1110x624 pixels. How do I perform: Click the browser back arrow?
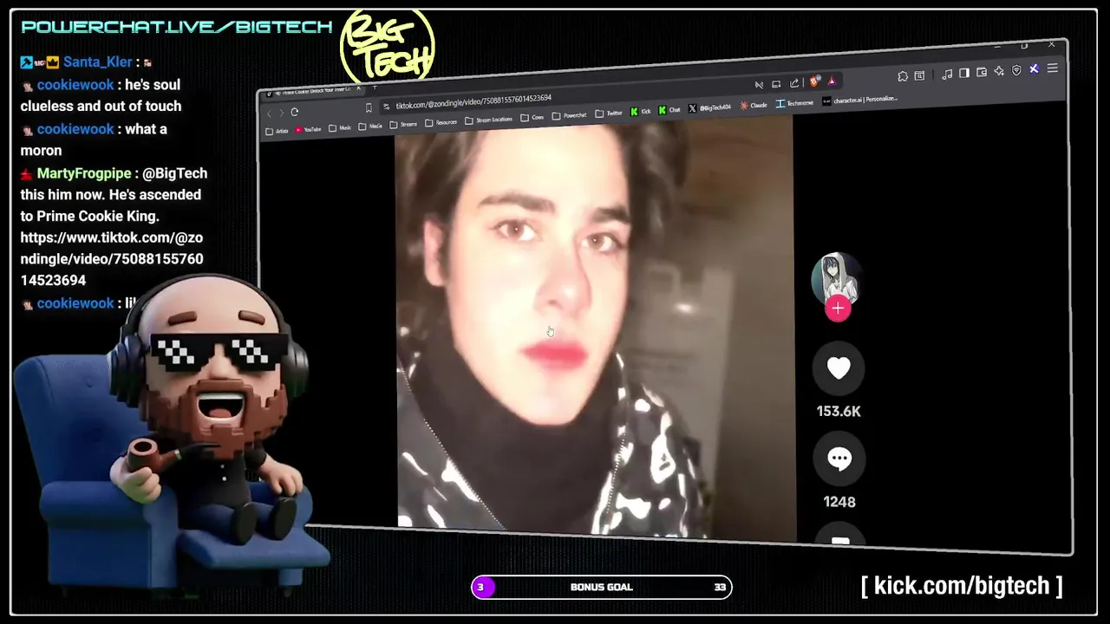[270, 114]
